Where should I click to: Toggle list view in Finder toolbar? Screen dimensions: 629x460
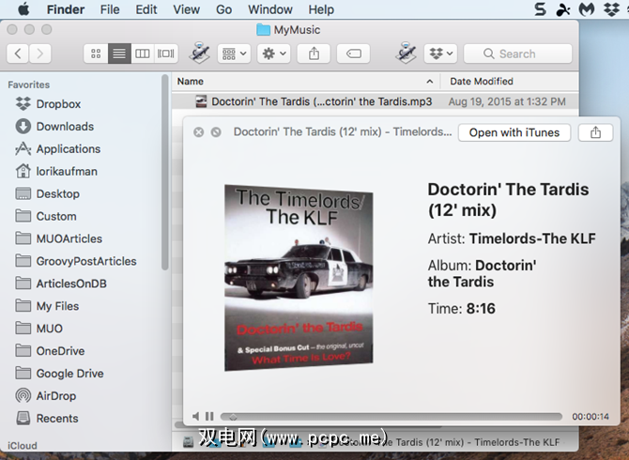tap(119, 54)
